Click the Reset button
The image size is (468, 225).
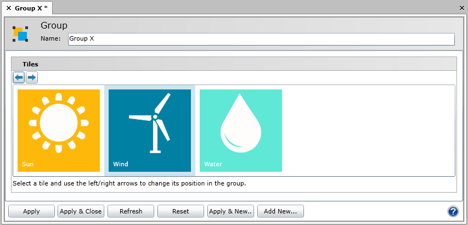point(181,211)
